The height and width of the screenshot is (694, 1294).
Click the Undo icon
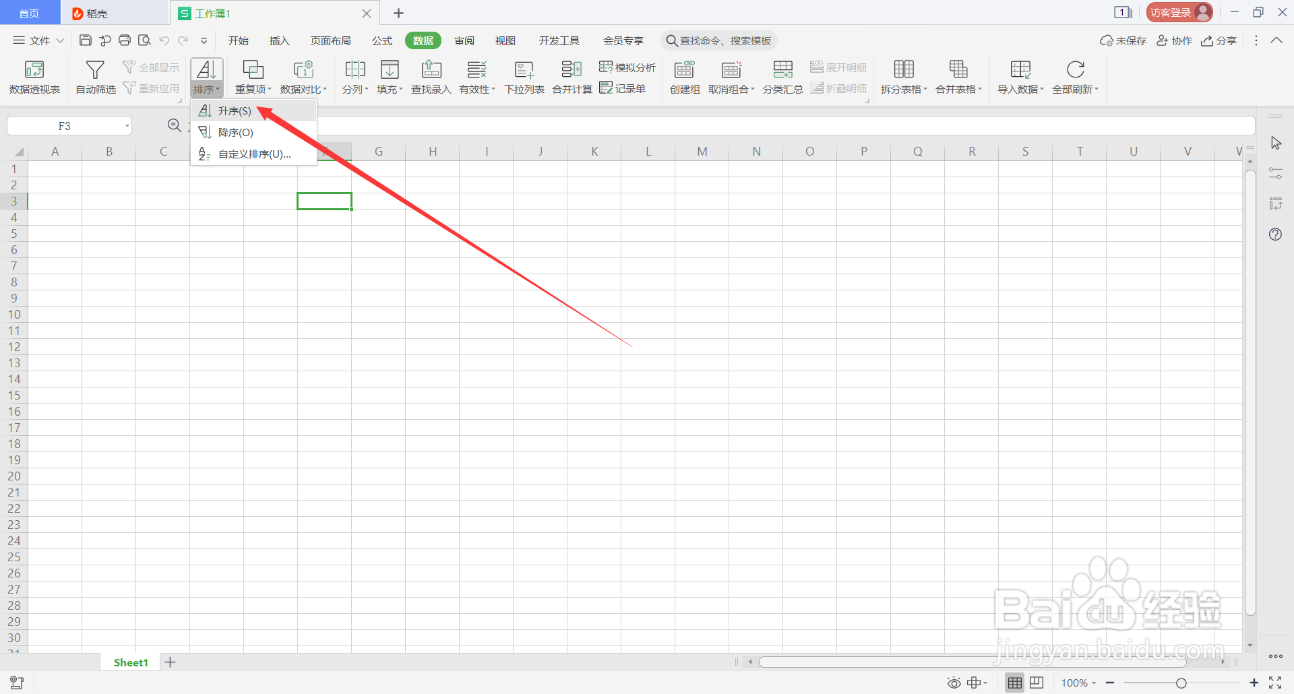pyautogui.click(x=164, y=40)
